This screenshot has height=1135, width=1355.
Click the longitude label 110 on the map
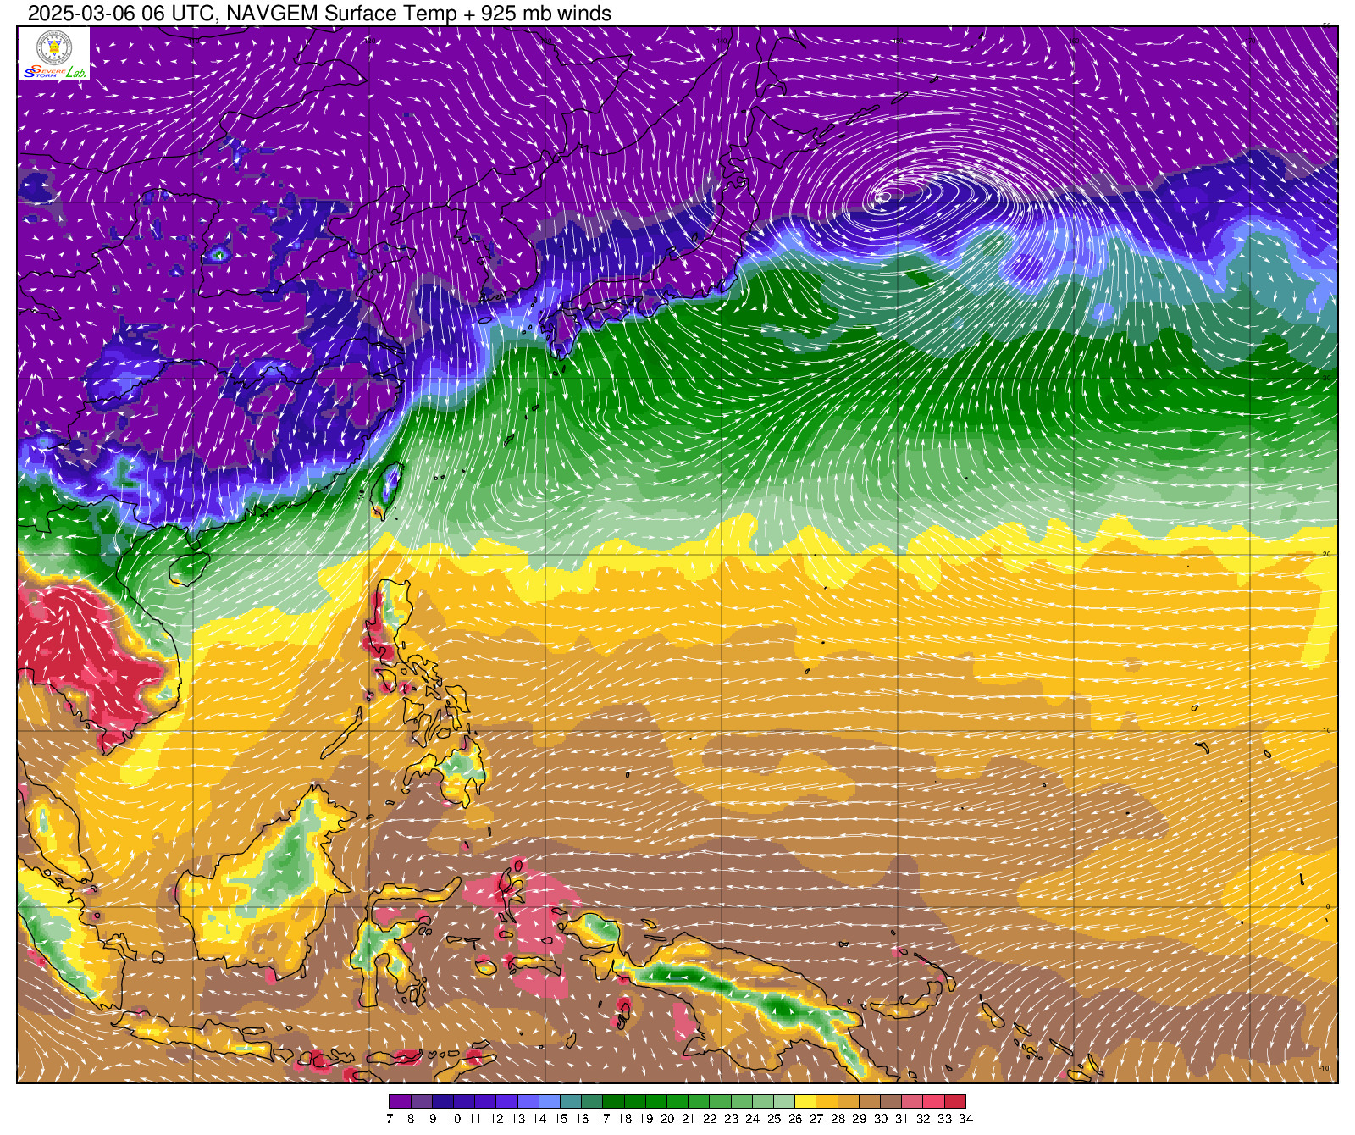[193, 40]
